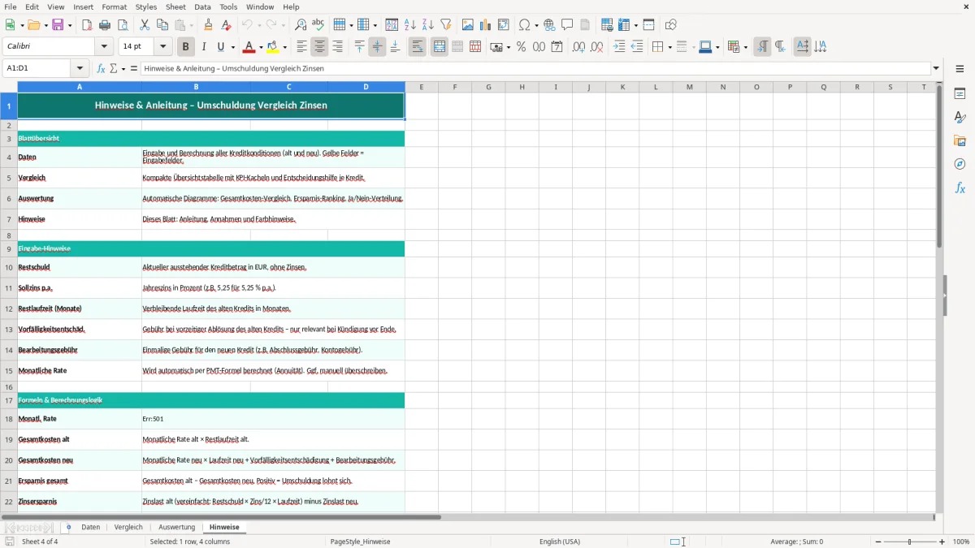This screenshot has height=548, width=975.
Task: Expand background color dropdown arrow
Action: click(x=284, y=47)
